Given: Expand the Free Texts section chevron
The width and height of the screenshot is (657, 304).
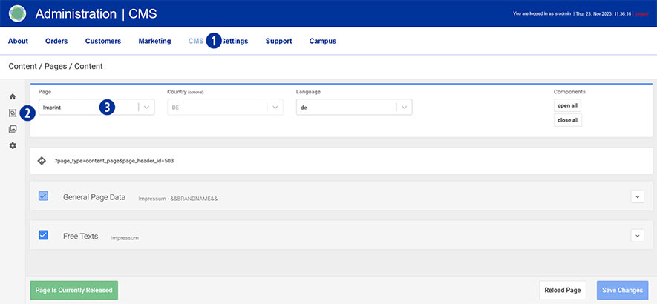Looking at the screenshot, I should pyautogui.click(x=636, y=235).
